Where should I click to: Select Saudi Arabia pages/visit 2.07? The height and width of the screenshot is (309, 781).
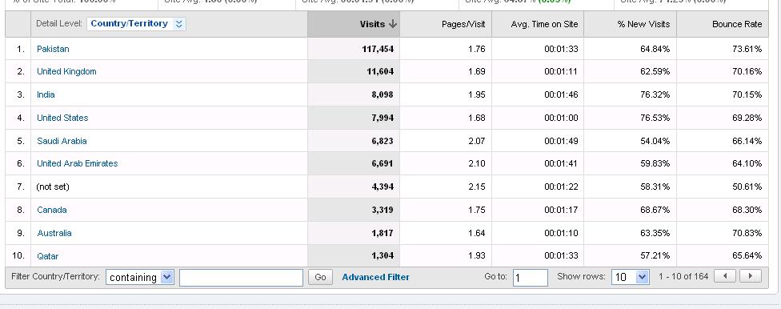click(477, 141)
